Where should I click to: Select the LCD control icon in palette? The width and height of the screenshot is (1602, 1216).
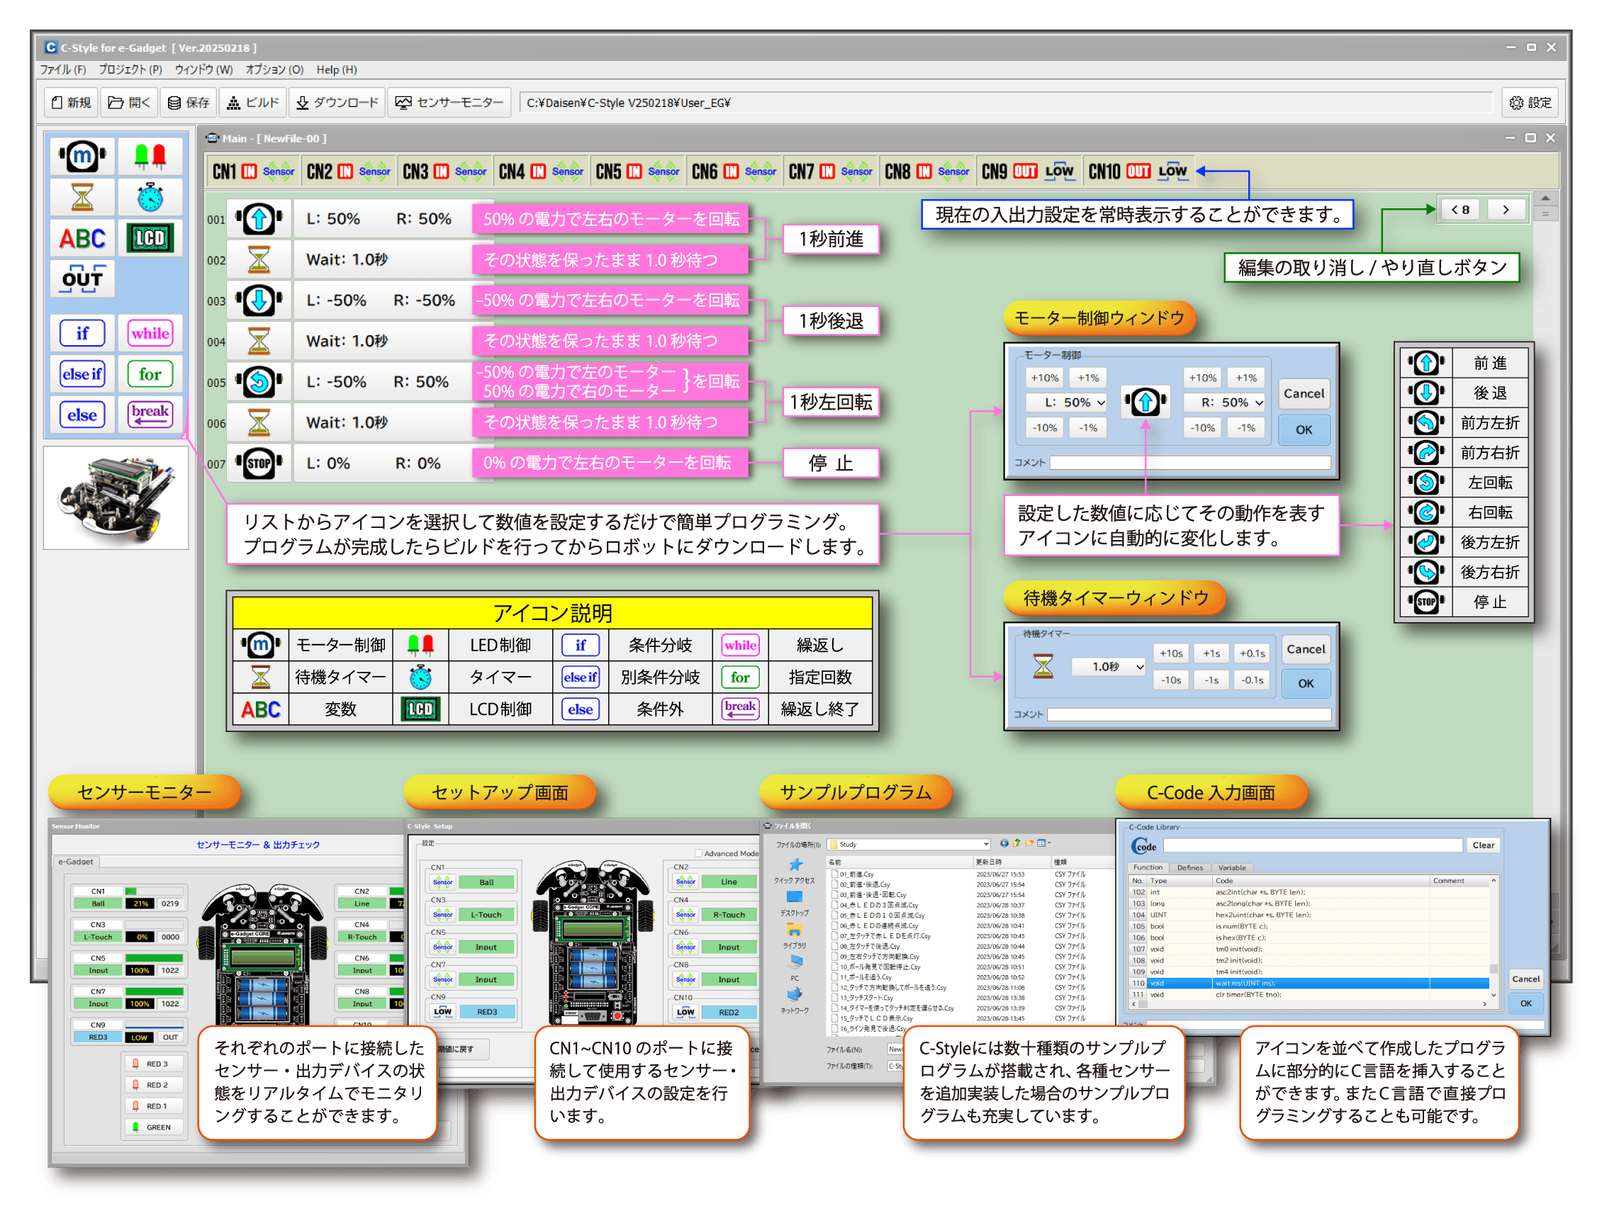coord(150,237)
